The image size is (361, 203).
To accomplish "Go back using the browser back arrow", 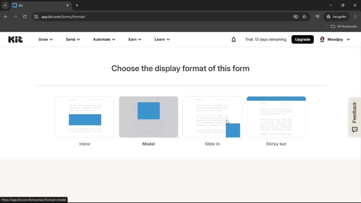I will pyautogui.click(x=6, y=17).
